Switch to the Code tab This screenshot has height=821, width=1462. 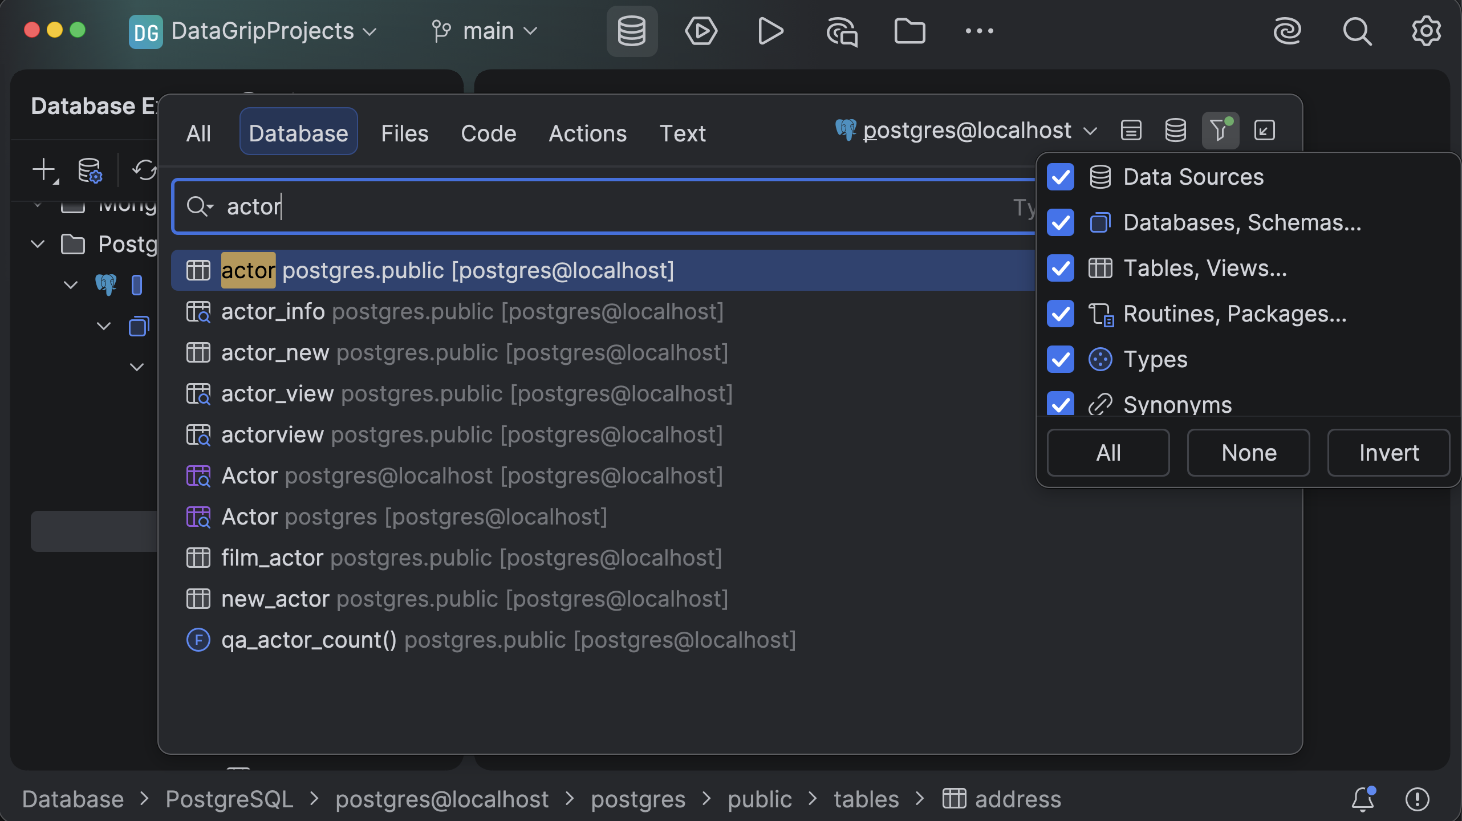488,133
